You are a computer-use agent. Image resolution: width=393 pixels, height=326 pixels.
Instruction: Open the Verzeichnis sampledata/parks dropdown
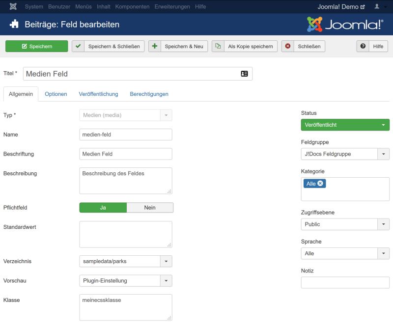166,261
